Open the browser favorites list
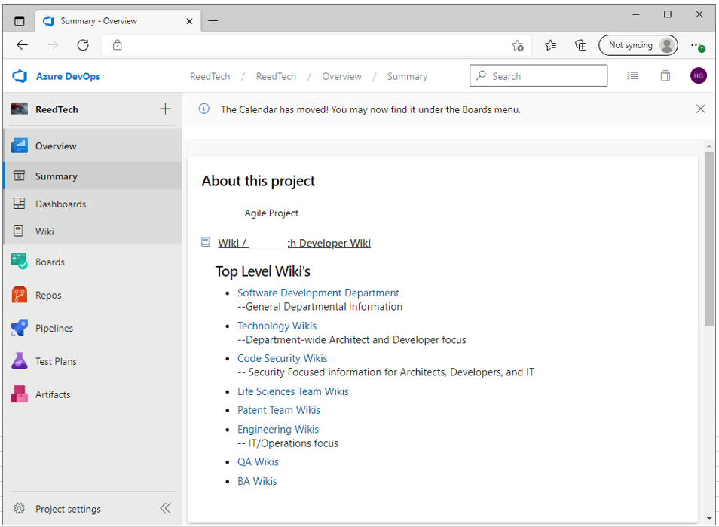Viewport: 719px width, 527px height. pos(550,45)
